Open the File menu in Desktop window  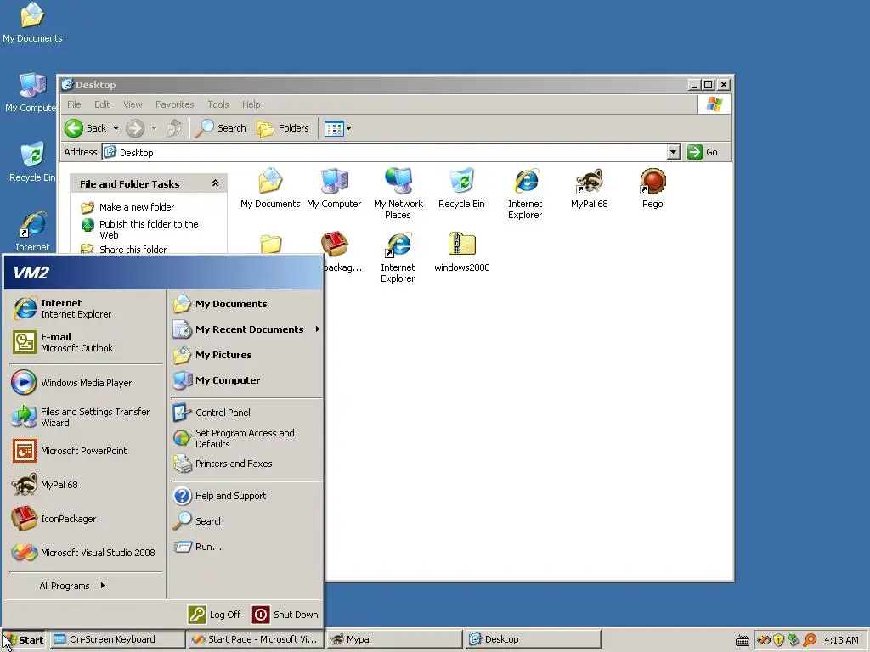click(x=74, y=104)
